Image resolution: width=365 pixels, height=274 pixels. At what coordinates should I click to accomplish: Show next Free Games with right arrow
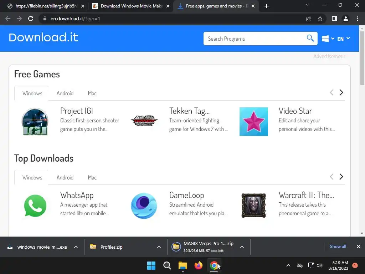341,92
